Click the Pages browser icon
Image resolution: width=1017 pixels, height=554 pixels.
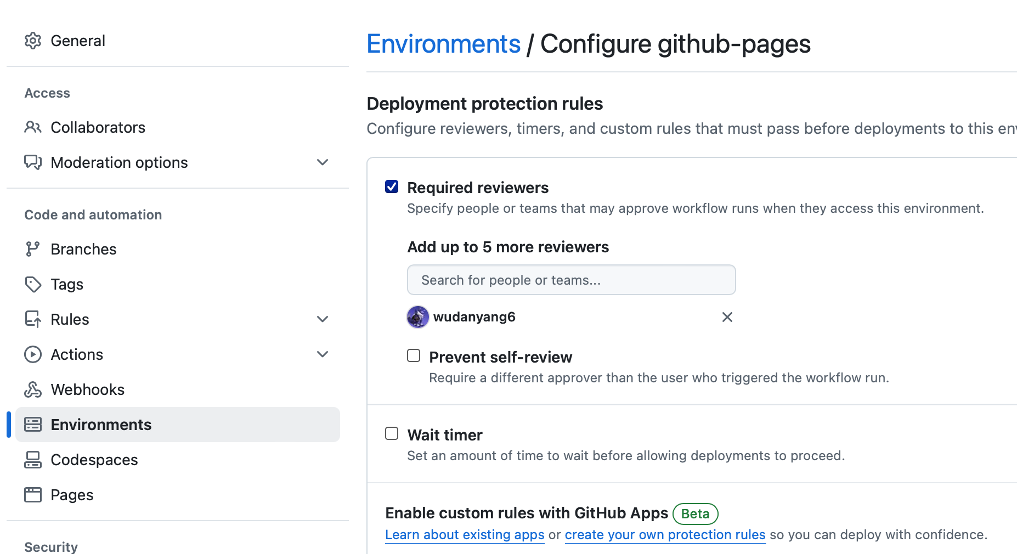pyautogui.click(x=33, y=495)
